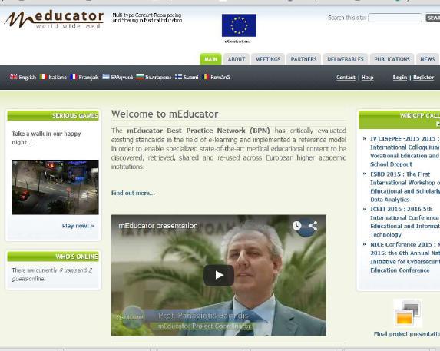440x351 pixels.
Task: Open the Main tab
Action: pos(210,59)
